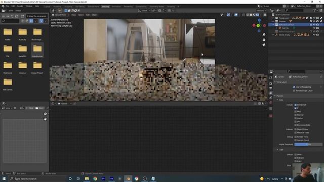
Task: Switch to the Layout workspace tab
Action: point(47,7)
